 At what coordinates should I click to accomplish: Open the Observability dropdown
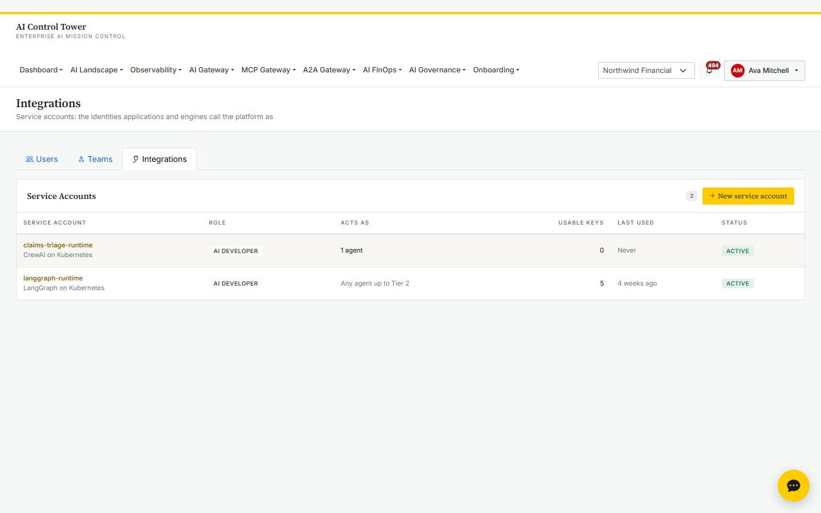point(156,70)
